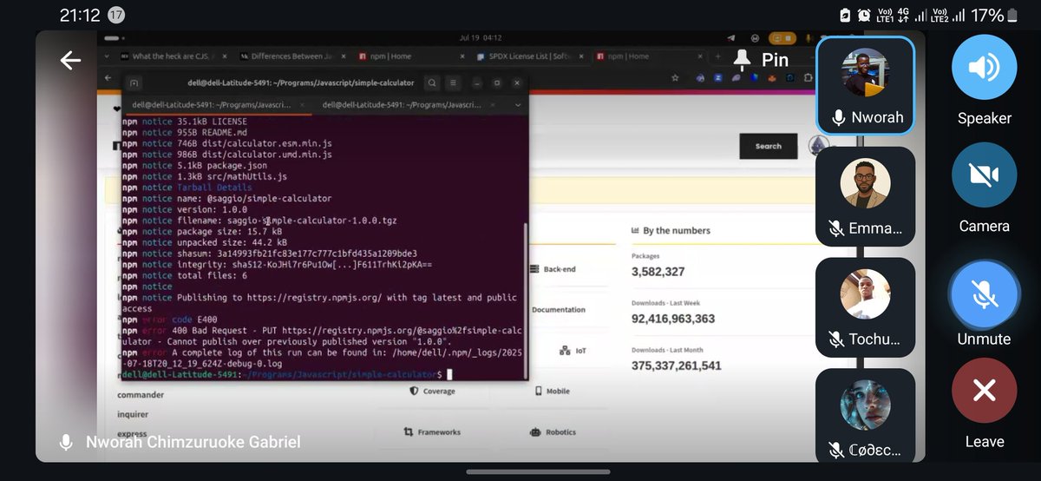Tap the muted microphone icon on the Tochu tile
Screen dimensions: 1041x481
(x=836, y=339)
